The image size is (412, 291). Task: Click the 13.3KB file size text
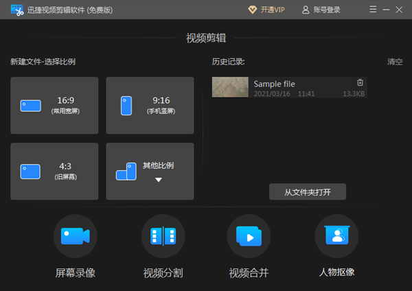(x=354, y=94)
